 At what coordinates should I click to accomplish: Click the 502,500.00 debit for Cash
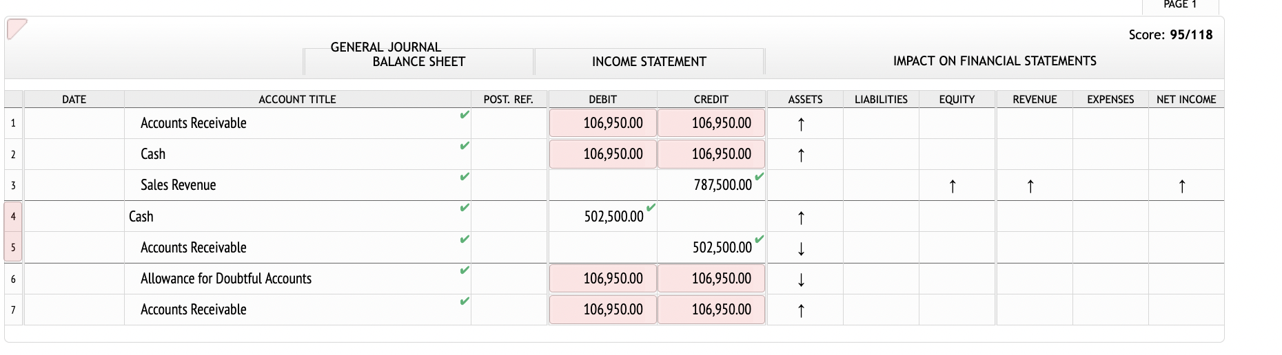614,217
